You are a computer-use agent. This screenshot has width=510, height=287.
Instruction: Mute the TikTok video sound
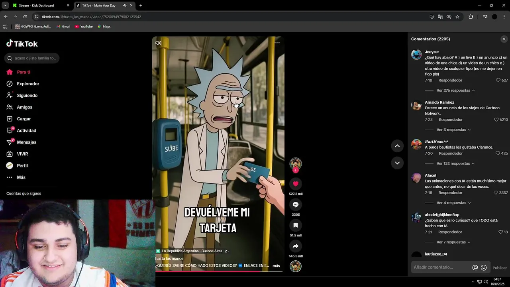coord(158,43)
